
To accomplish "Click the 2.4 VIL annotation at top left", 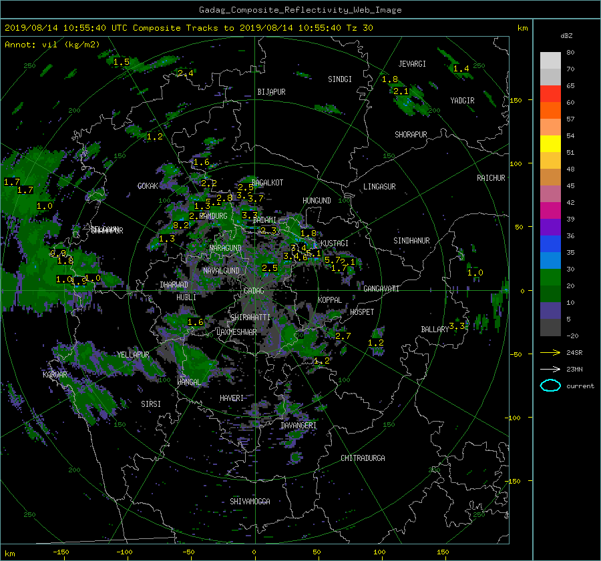I will [185, 73].
